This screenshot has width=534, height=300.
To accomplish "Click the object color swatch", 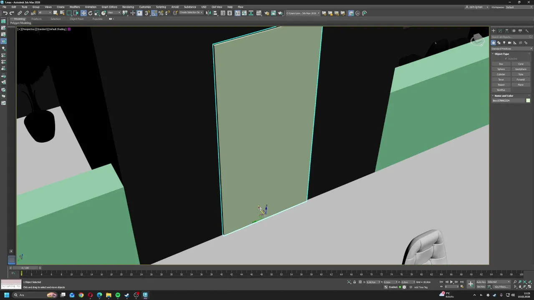I will [528, 100].
